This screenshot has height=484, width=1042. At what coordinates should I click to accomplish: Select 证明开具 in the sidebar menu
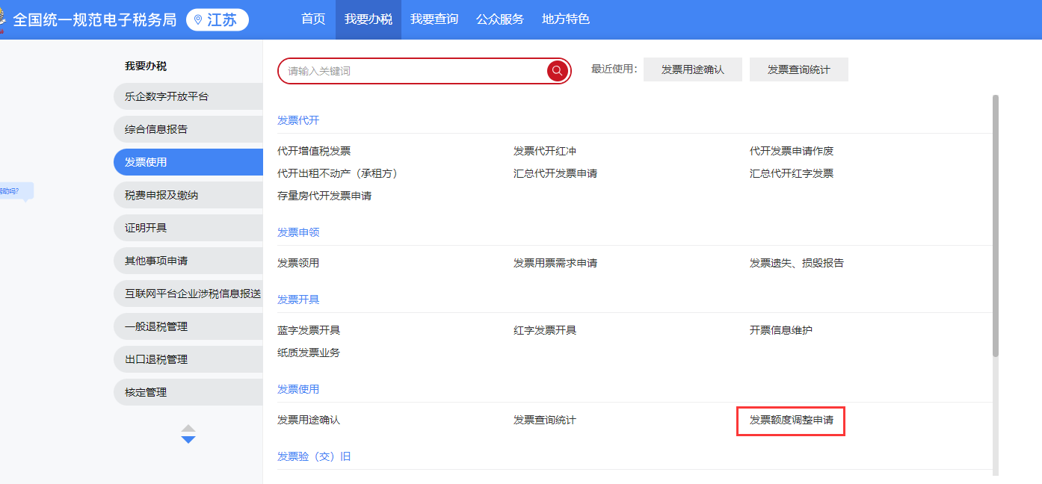coord(146,228)
